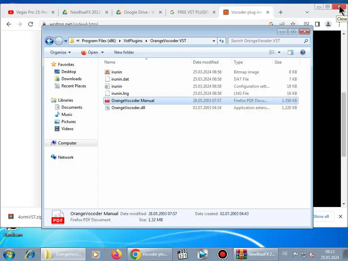348x261 pixels.
Task: Select the OrangeVocoder.dll file
Action: [x=201, y=108]
